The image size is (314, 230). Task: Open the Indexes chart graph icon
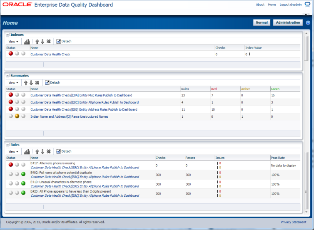[27, 42]
